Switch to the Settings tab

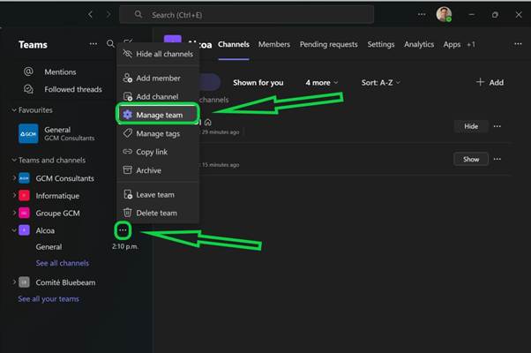point(381,44)
